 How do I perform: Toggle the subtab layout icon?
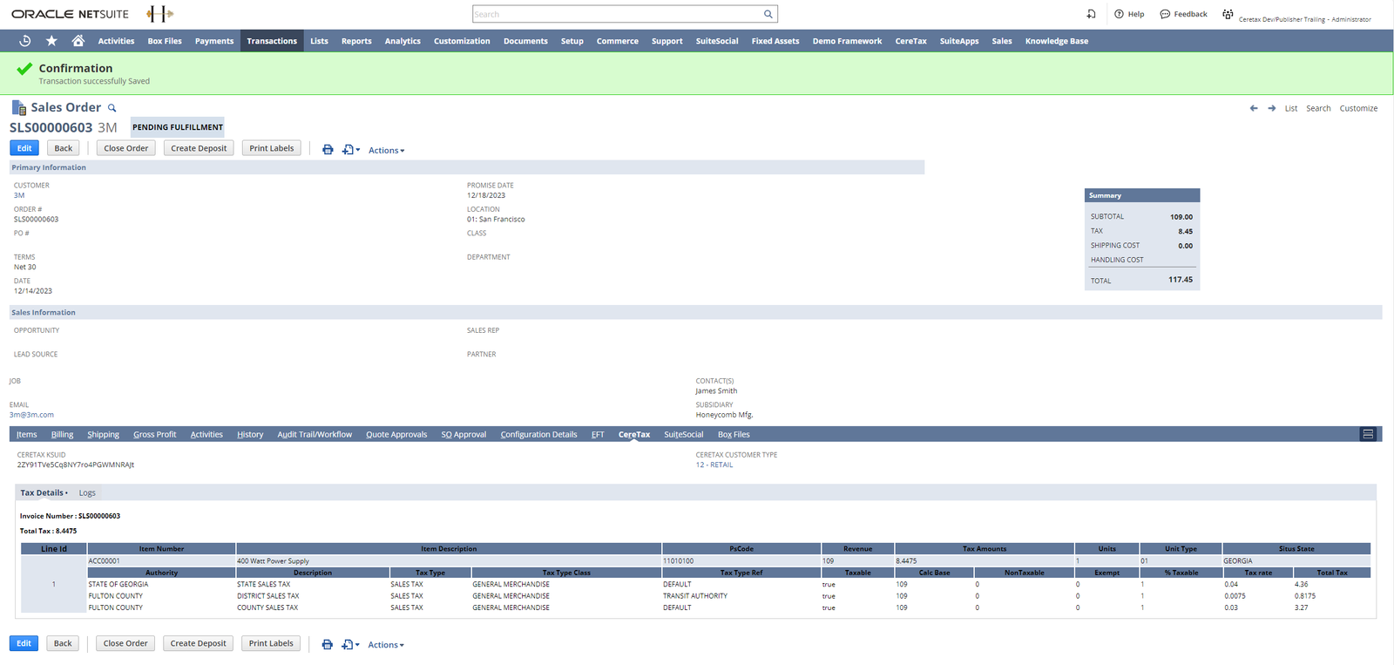tap(1368, 434)
